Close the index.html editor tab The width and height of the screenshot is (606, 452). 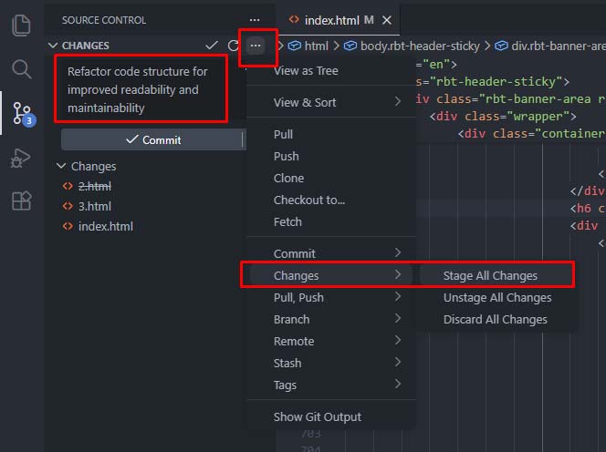386,20
